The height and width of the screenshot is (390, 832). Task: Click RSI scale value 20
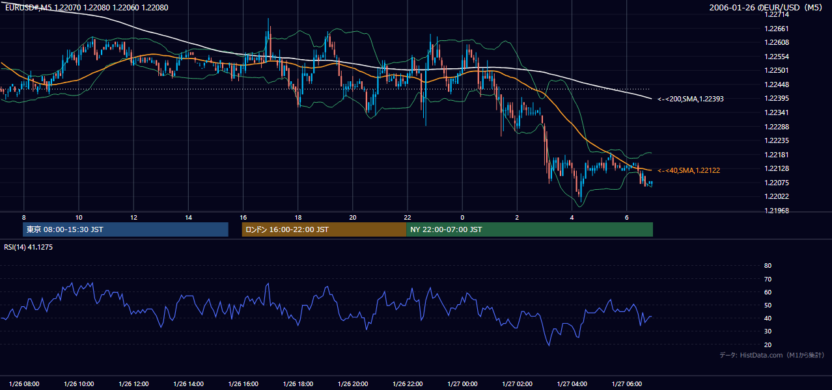[x=768, y=345]
